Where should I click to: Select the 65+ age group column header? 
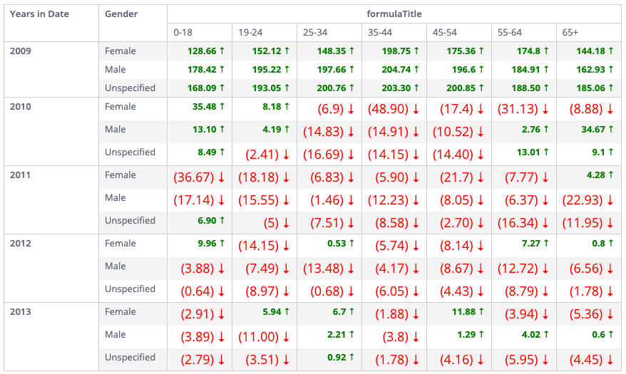point(570,32)
